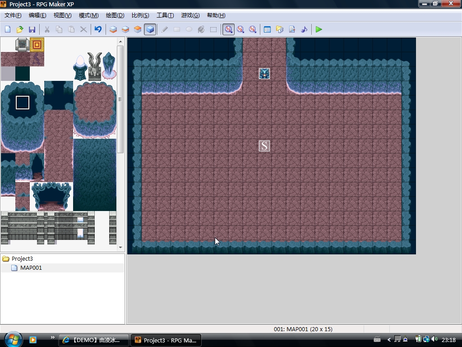Set map zoom to 1:2 scale
This screenshot has width=462, height=347.
coord(240,29)
